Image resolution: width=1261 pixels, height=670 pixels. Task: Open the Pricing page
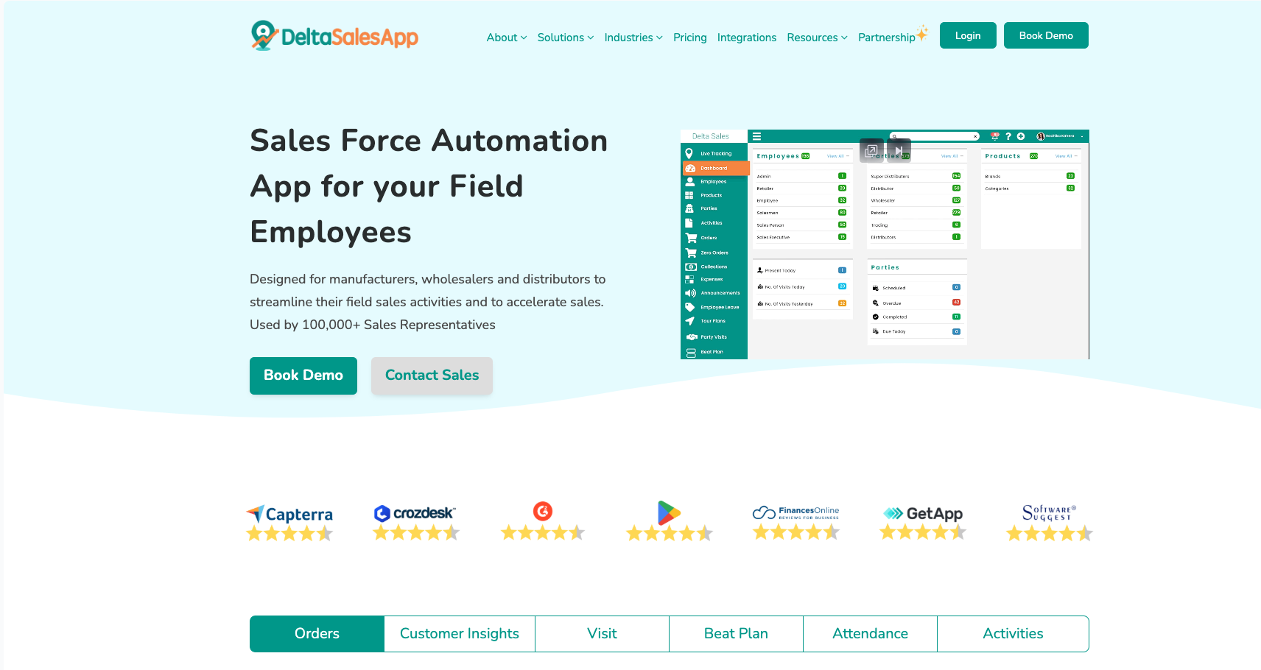coord(690,38)
